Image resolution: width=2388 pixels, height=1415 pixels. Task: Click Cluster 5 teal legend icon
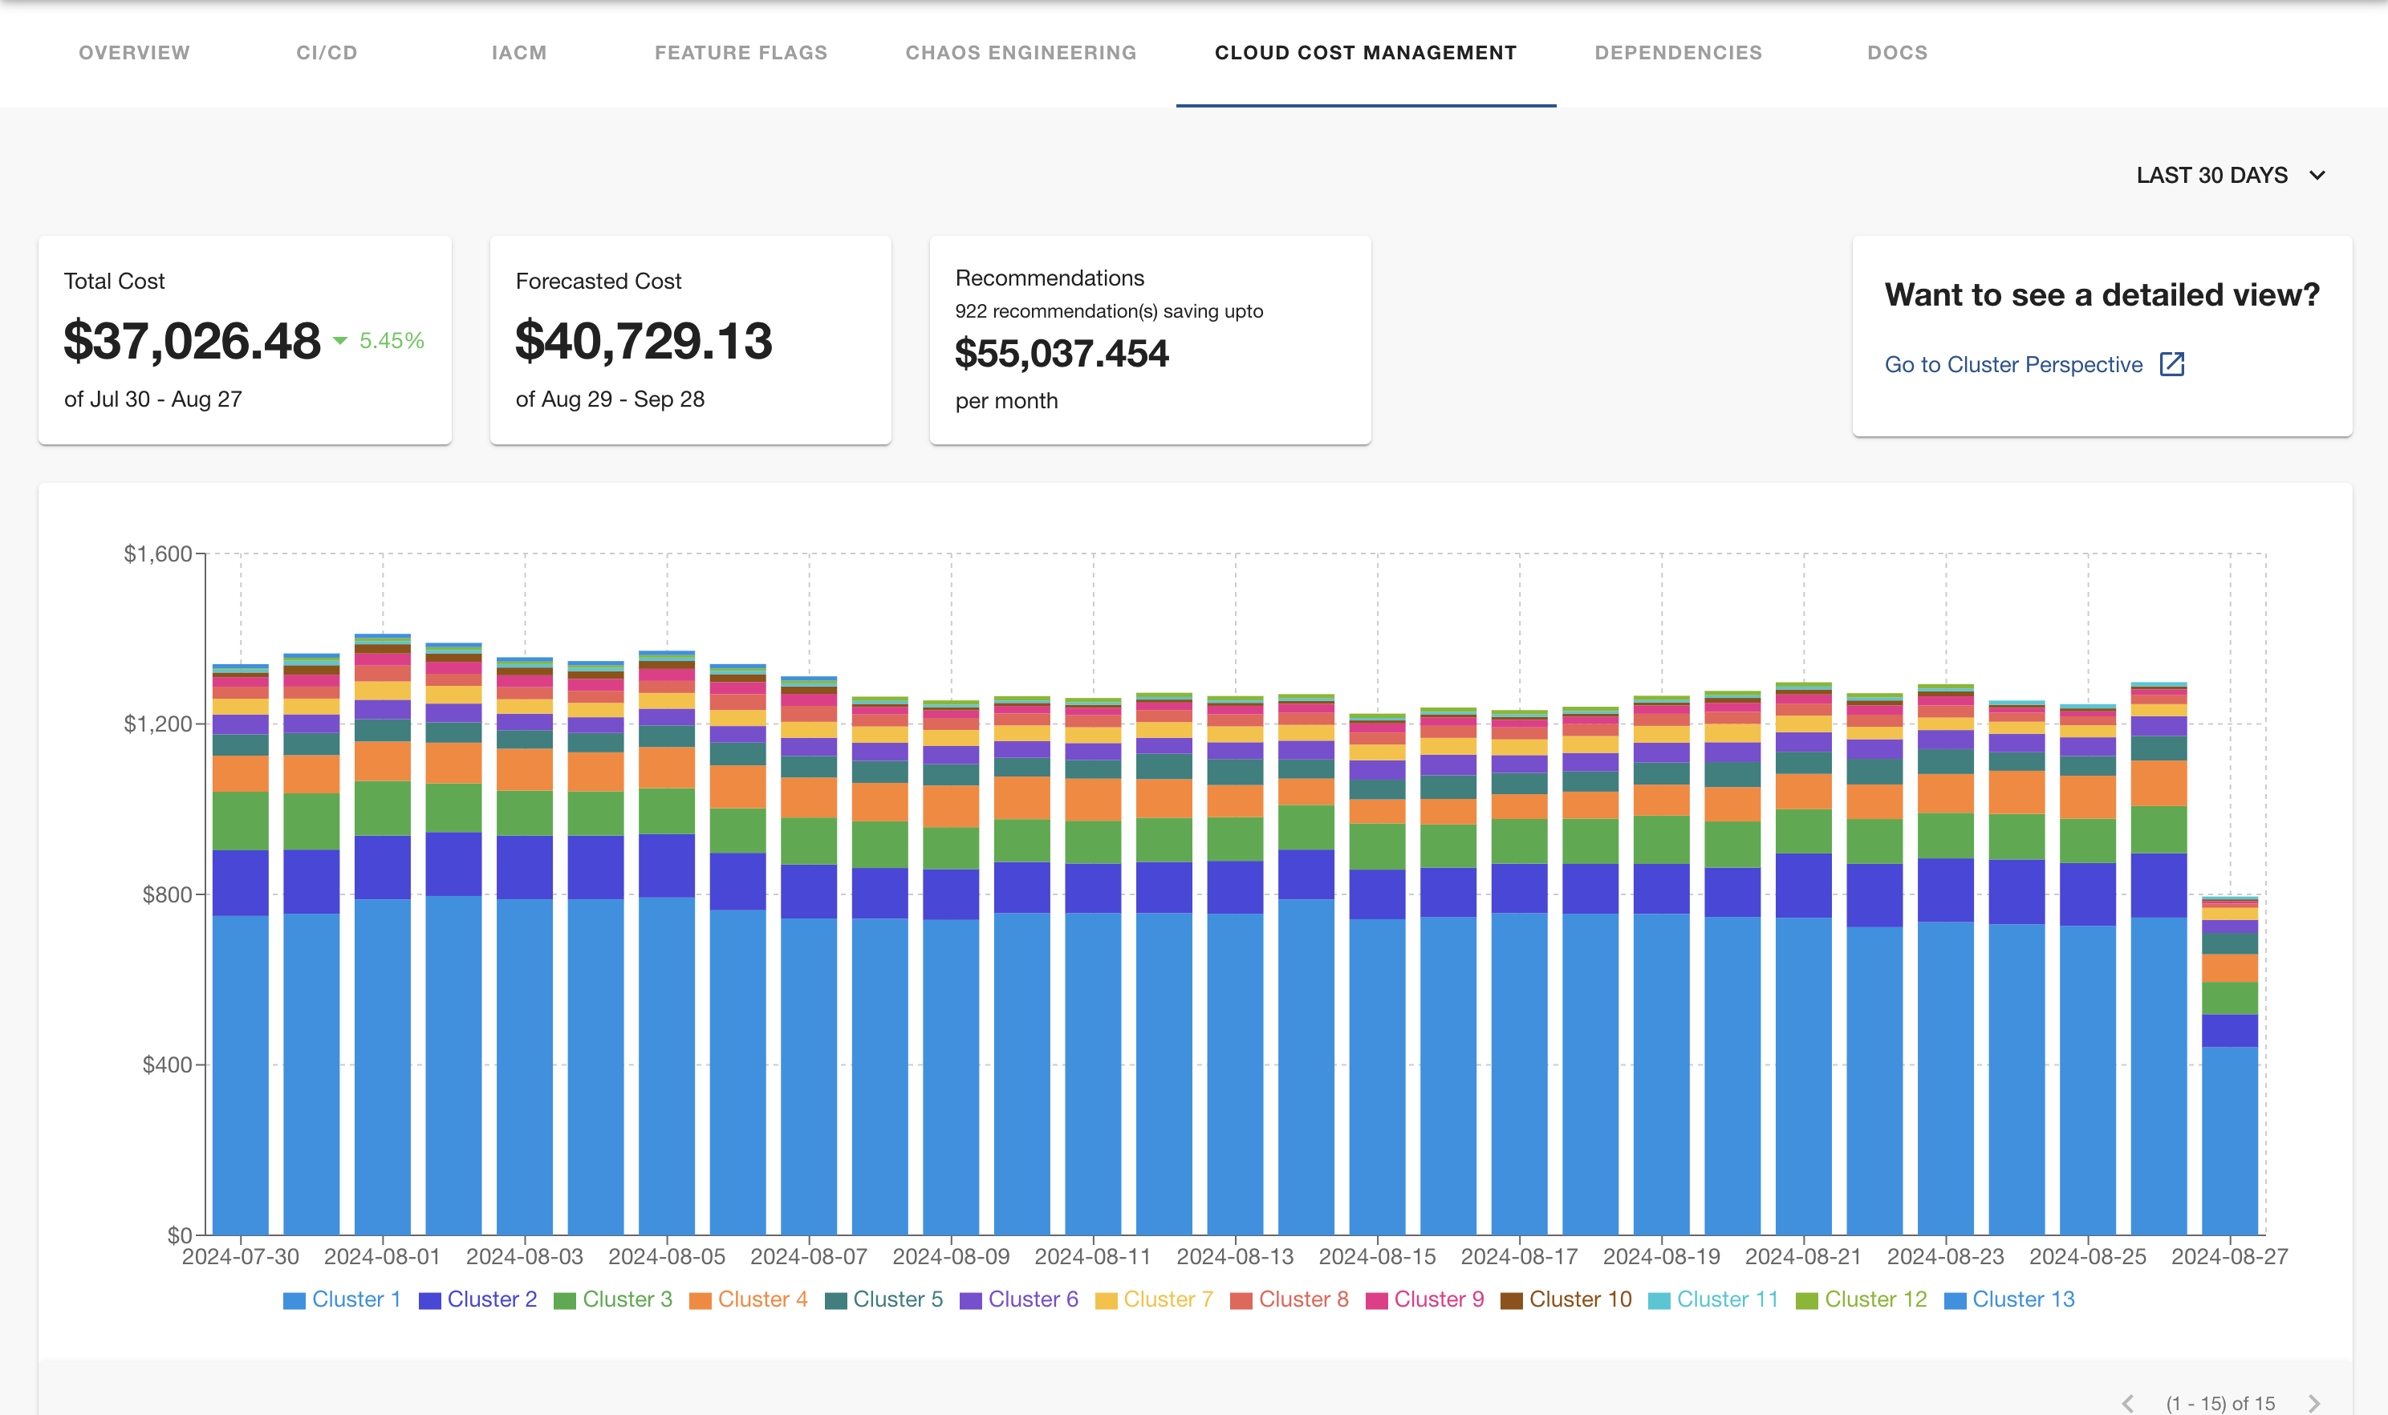click(835, 1300)
